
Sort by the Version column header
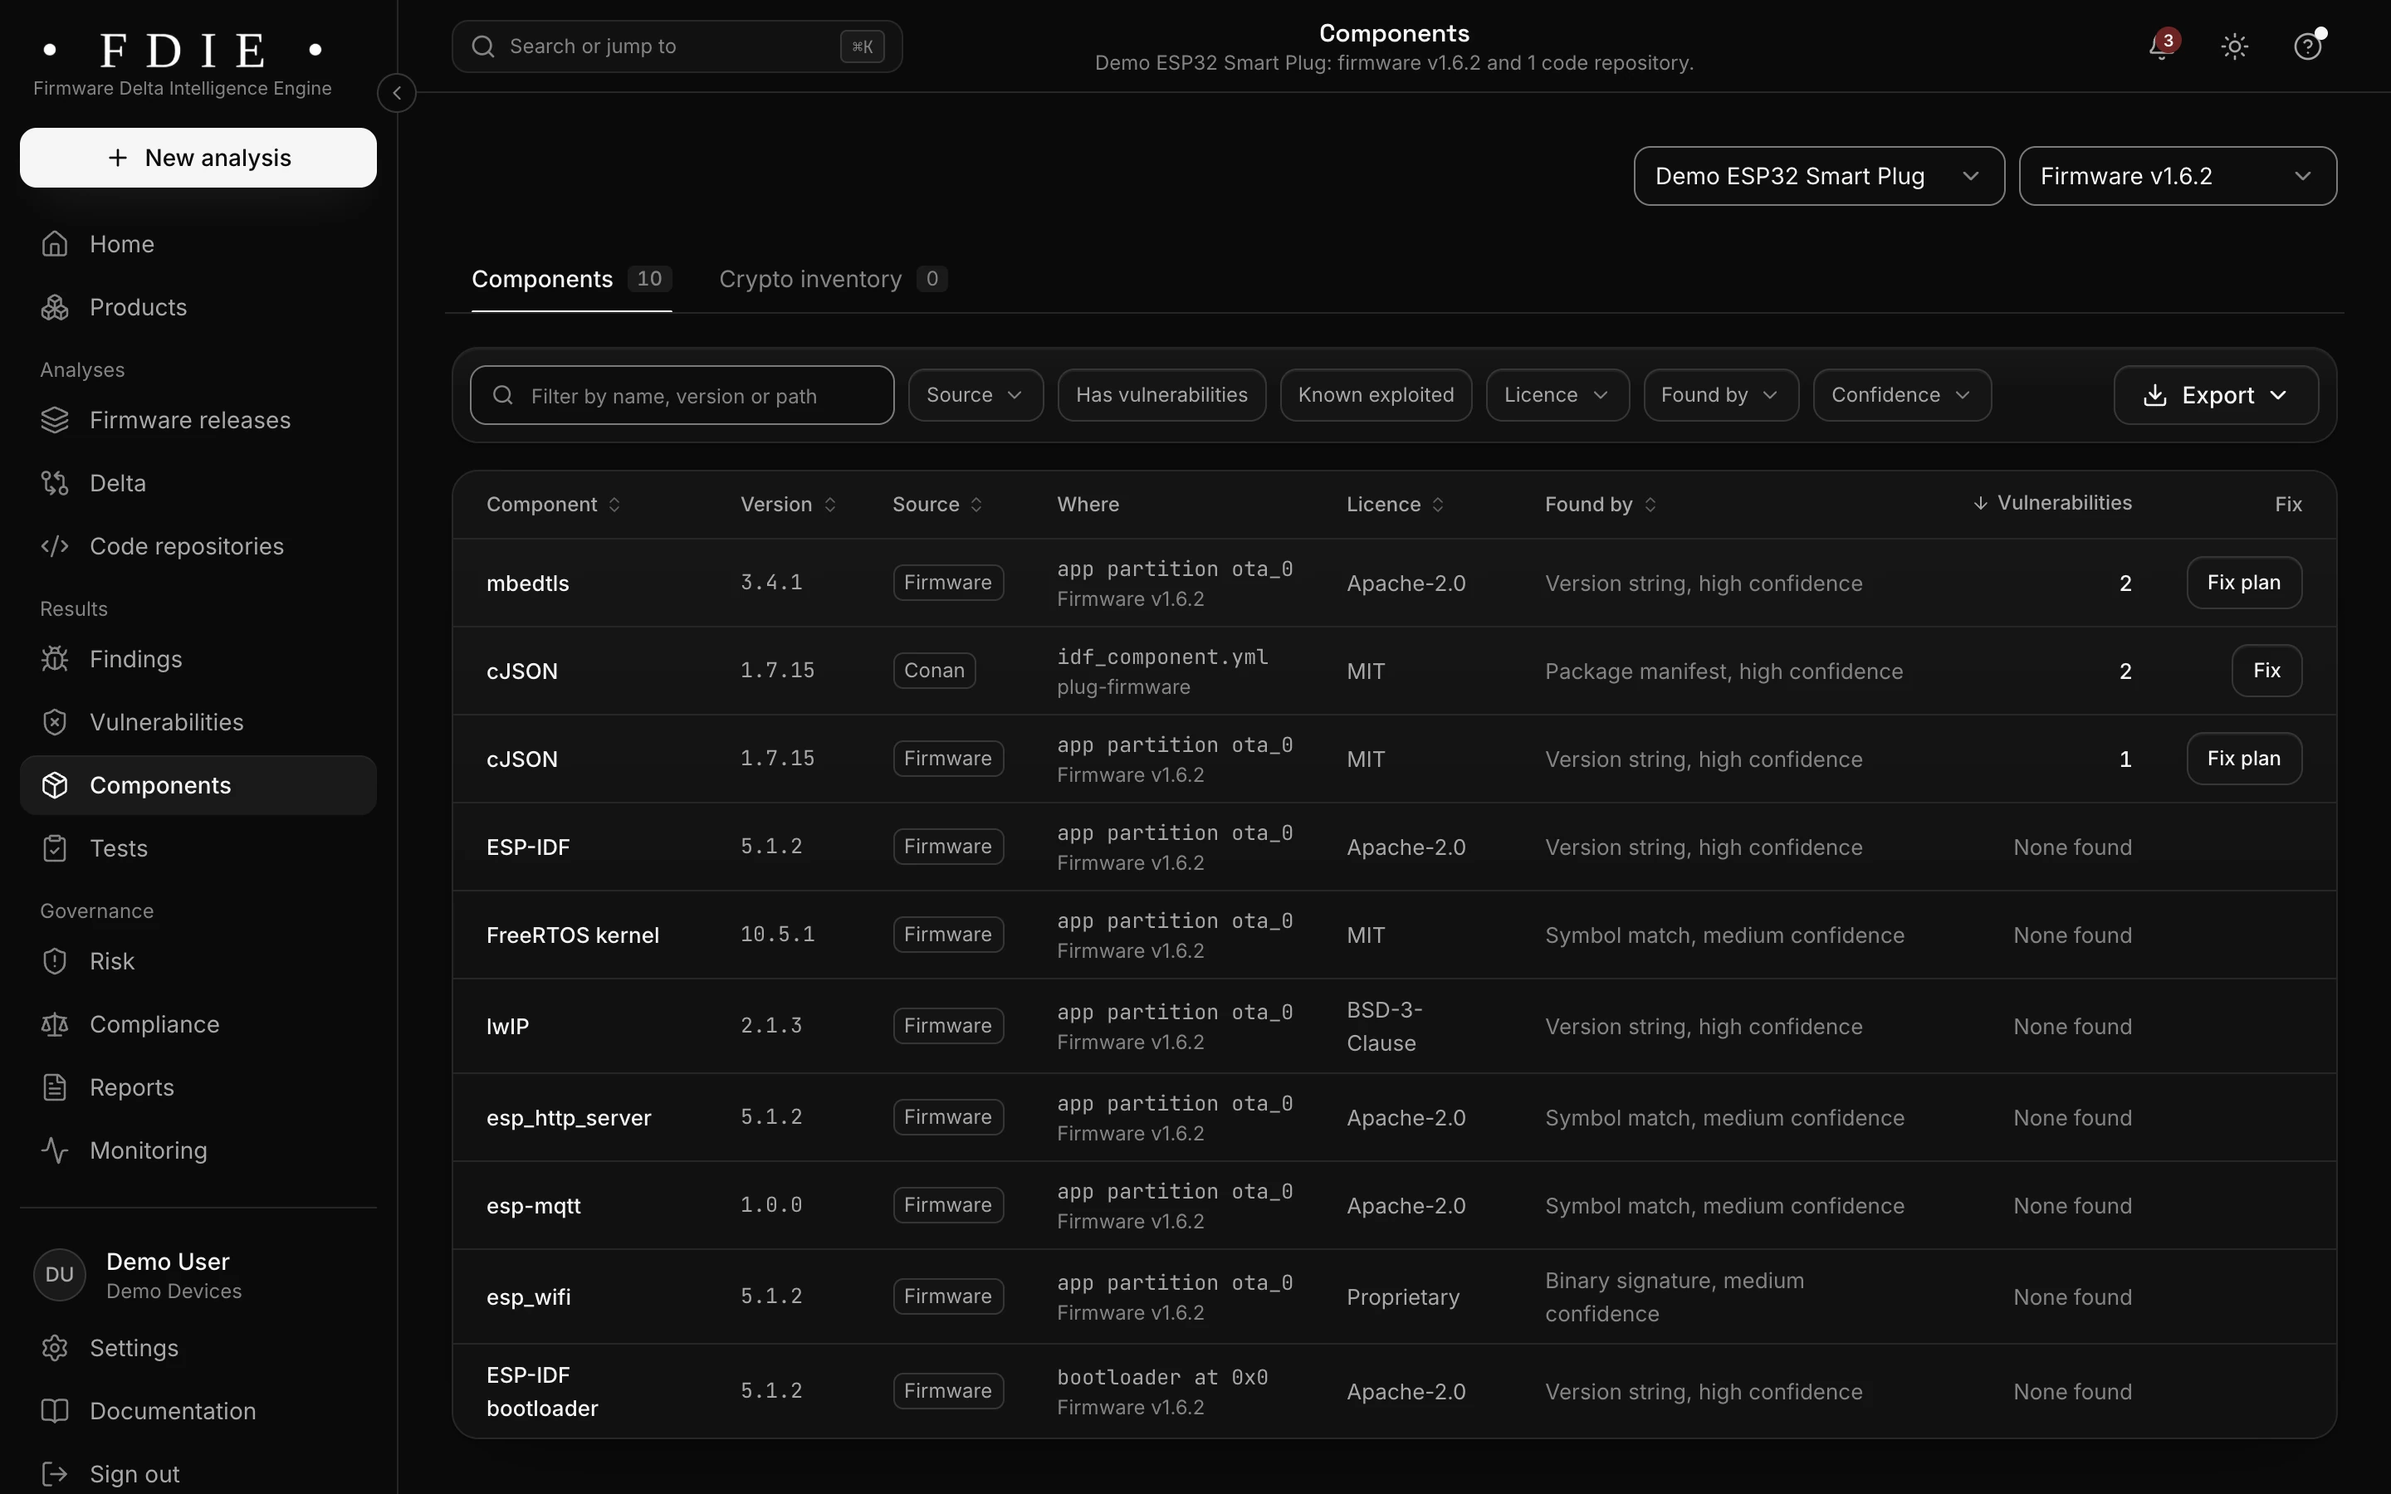point(789,505)
